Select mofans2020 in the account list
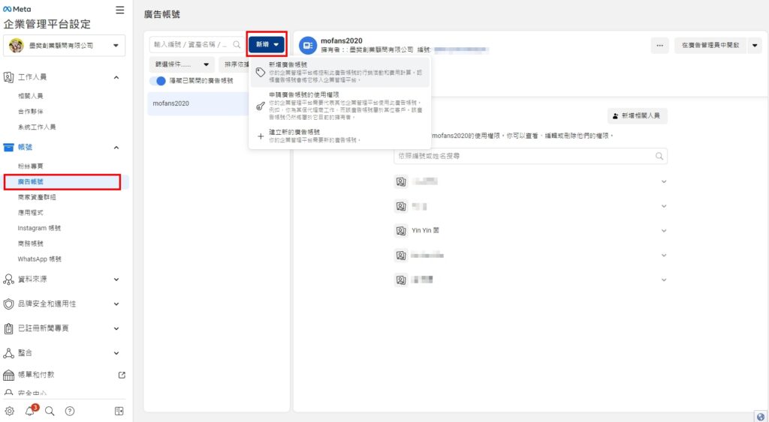This screenshot has width=769, height=422. (x=198, y=103)
